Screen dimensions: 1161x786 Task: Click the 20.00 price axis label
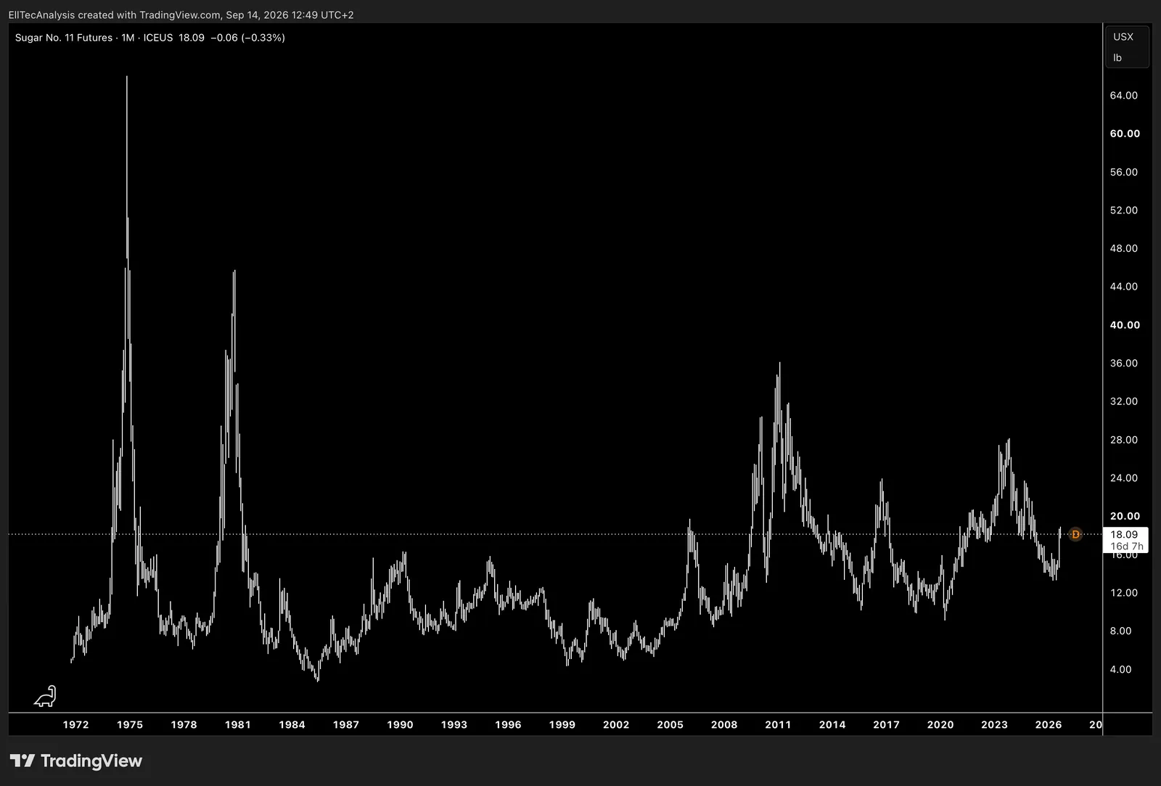click(1125, 516)
